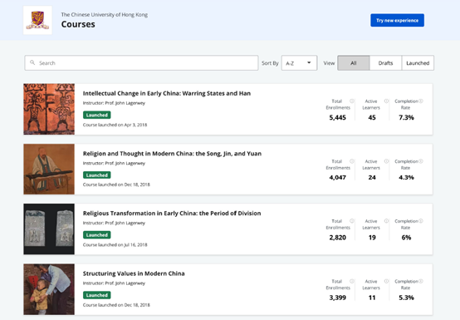Open Total Enrollments info icon for Intellectual Change course

pyautogui.click(x=352, y=101)
